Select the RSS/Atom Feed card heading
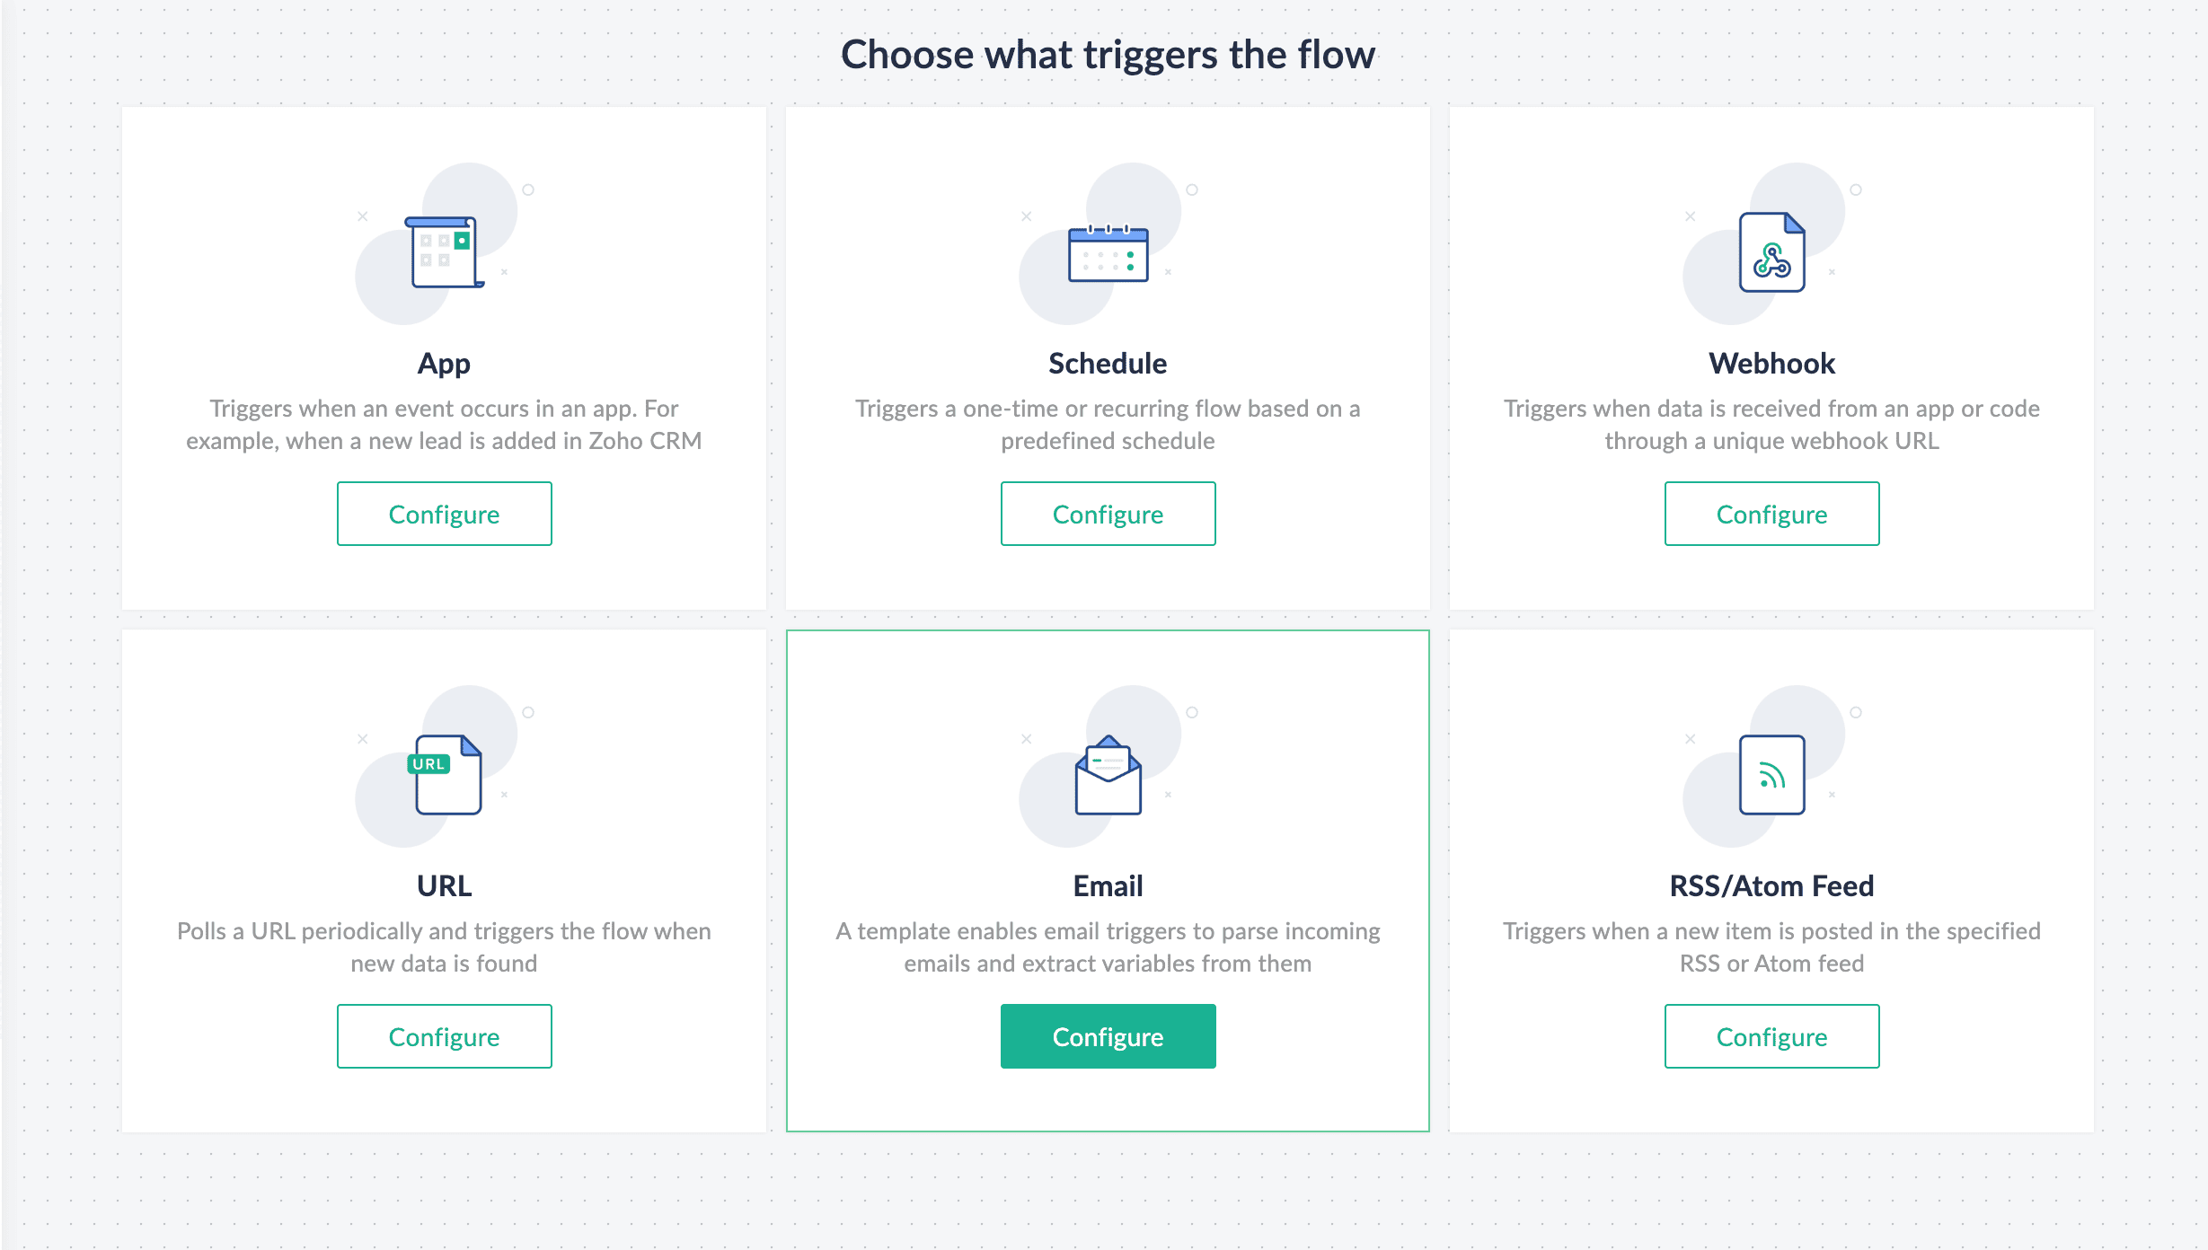The height and width of the screenshot is (1250, 2208). point(1771,886)
